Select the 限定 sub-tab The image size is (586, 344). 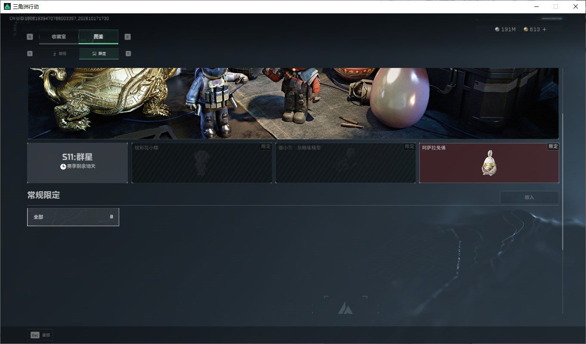[x=99, y=54]
